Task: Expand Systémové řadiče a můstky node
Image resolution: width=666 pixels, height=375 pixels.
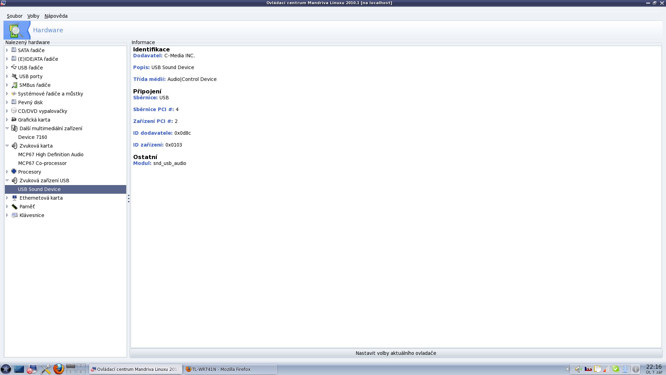Action: [7, 94]
